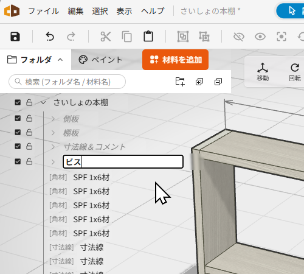Expand the 側板 folder
Image resolution: width=304 pixels, height=274 pixels.
point(53,119)
